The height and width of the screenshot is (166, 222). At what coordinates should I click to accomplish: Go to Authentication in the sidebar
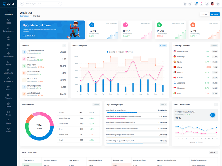click(x=8, y=30)
